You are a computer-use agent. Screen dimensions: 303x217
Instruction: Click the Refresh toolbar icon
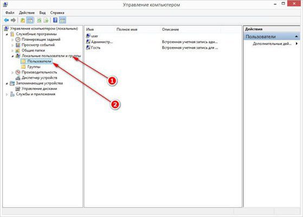[x=39, y=20]
